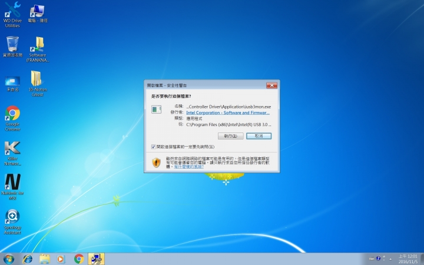Viewport: 424px width, 265px height.
Task: Select the 10-Noton Ghost folder
Action: point(38,83)
